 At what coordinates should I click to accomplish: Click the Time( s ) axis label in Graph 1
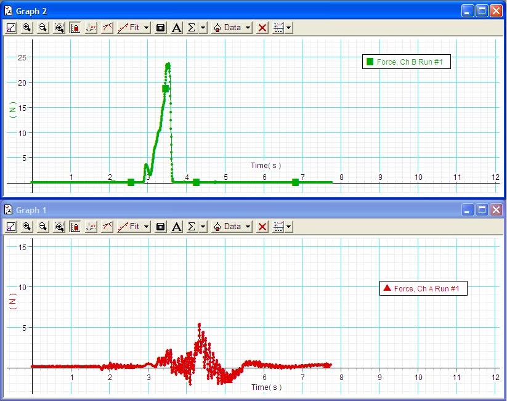[266, 387]
